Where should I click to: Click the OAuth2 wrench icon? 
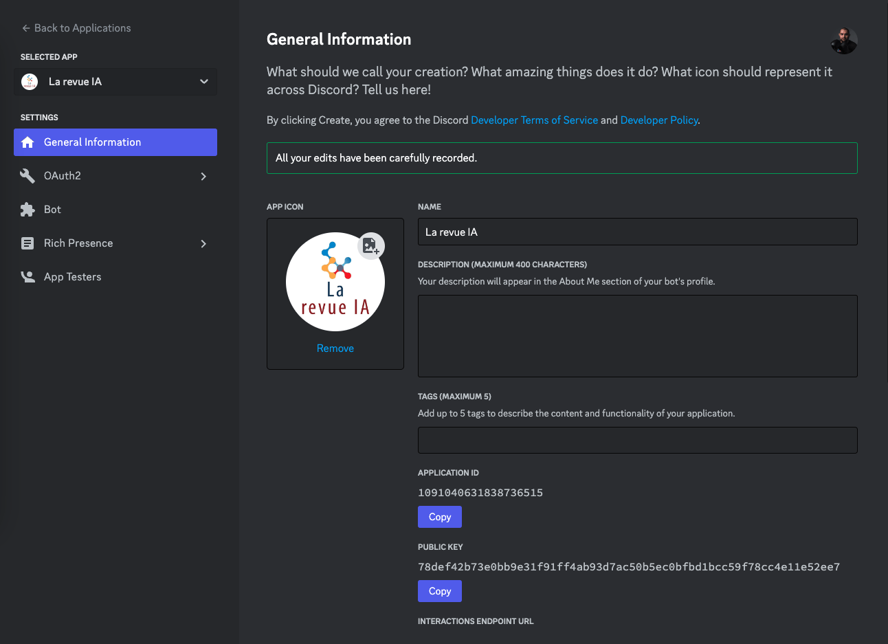pos(28,175)
